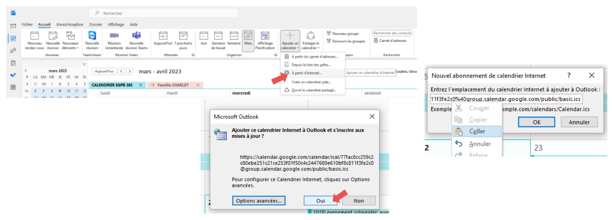612x220 pixels.
Task: Open the Affichage Planification view
Action: click(265, 40)
